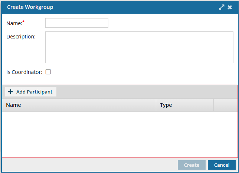
Task: Click the Description field label
Action: click(21, 37)
